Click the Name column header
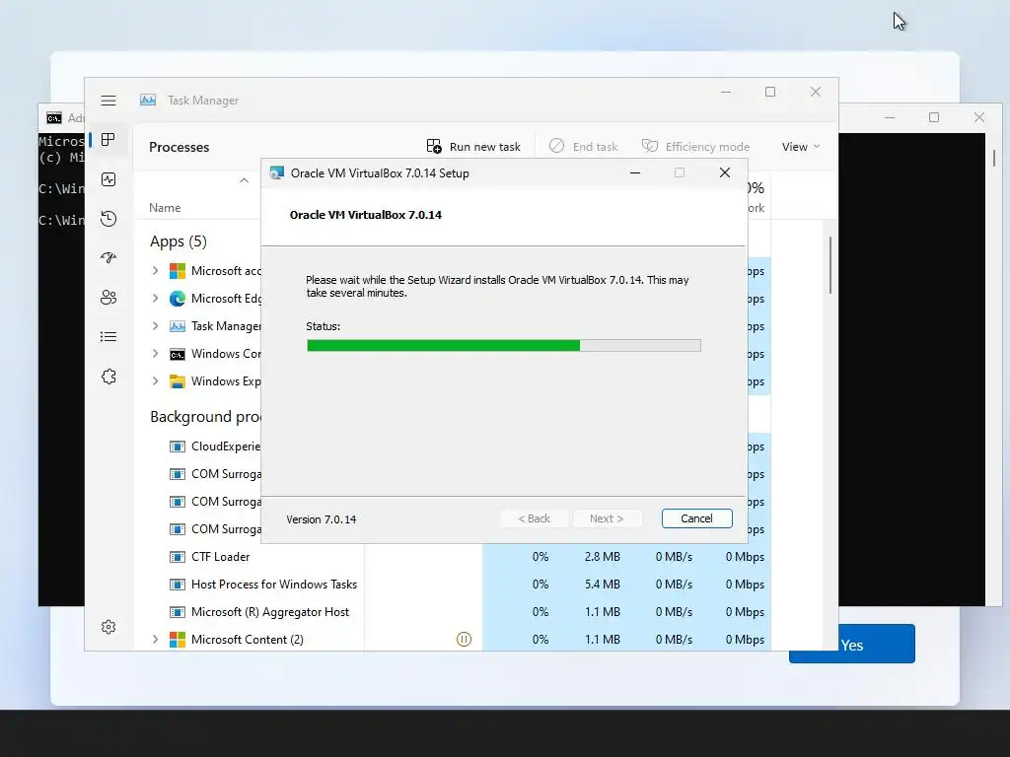1010x757 pixels. coord(165,208)
